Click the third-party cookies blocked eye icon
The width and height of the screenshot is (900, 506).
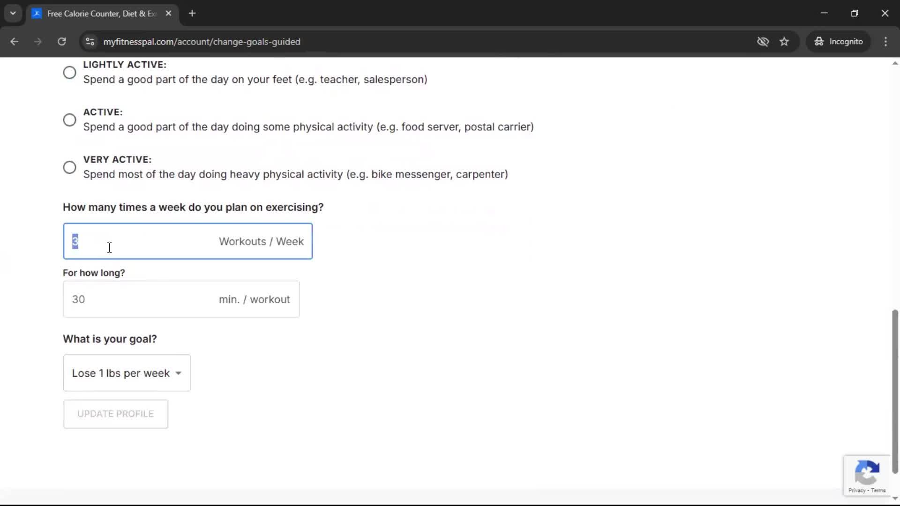click(763, 42)
